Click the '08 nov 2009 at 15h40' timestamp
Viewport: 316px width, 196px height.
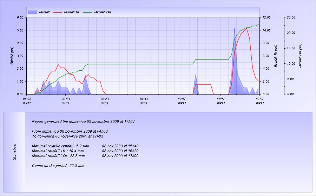(x=120, y=146)
